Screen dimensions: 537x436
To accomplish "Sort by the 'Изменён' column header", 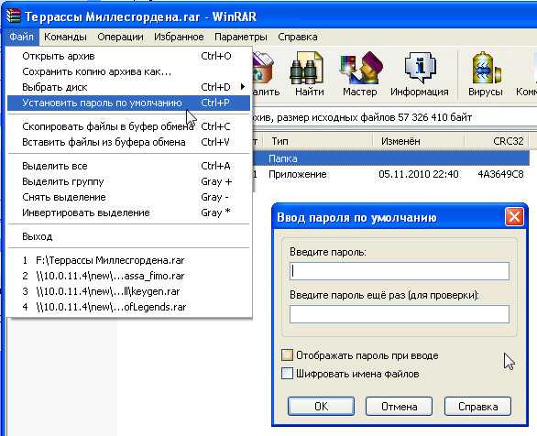I will click(x=418, y=141).
